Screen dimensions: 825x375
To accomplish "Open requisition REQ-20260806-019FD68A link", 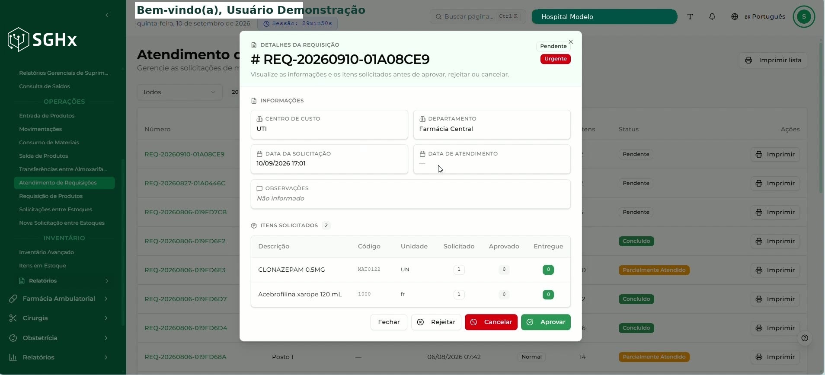I will 185,357.
